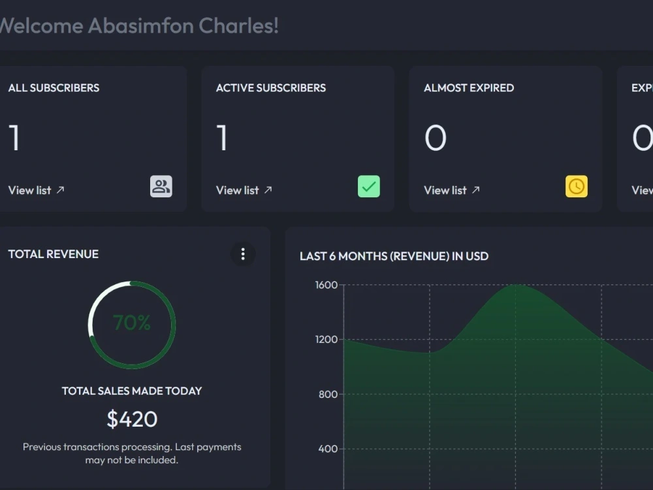The image size is (653, 490).
Task: Click the 1600 axis label on the chart
Action: pyautogui.click(x=326, y=285)
